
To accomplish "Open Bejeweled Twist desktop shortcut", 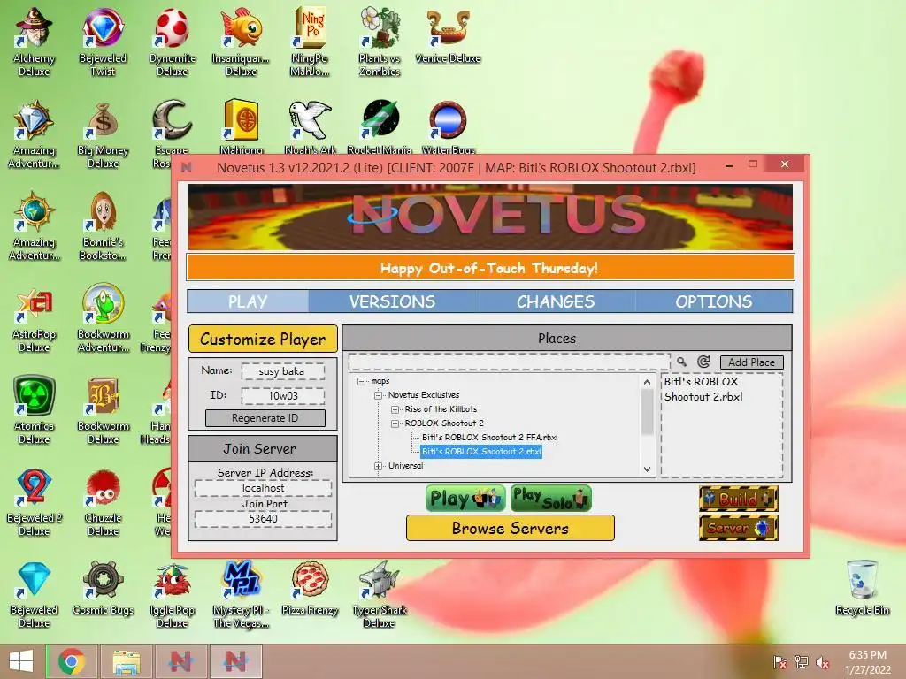I will pyautogui.click(x=103, y=42).
